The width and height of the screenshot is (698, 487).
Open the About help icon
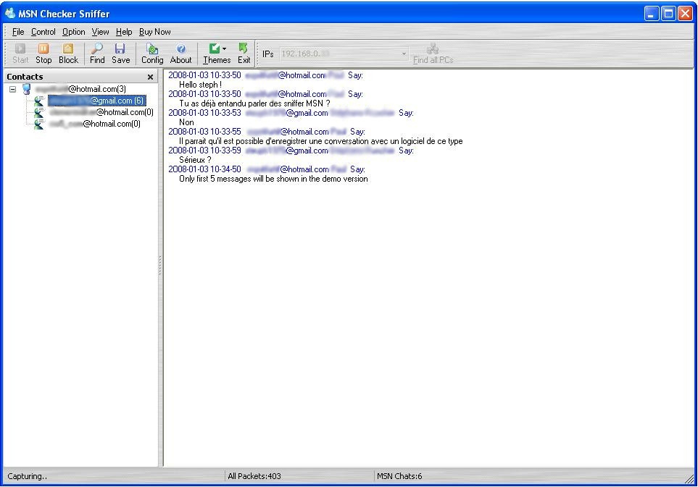(180, 48)
